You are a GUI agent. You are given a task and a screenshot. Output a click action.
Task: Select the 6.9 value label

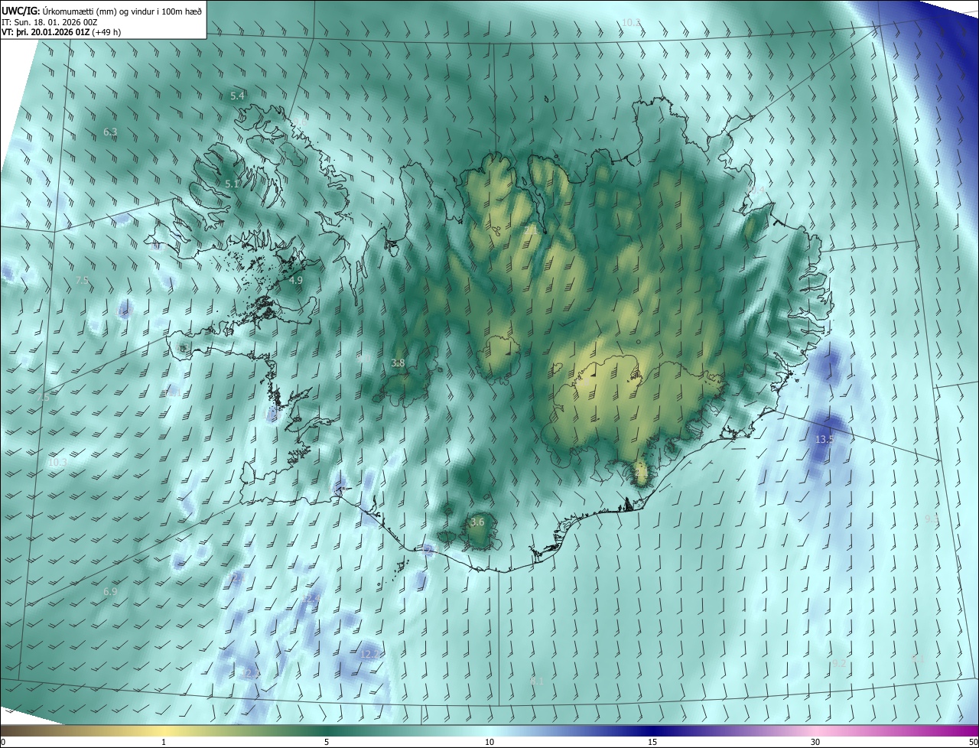109,591
